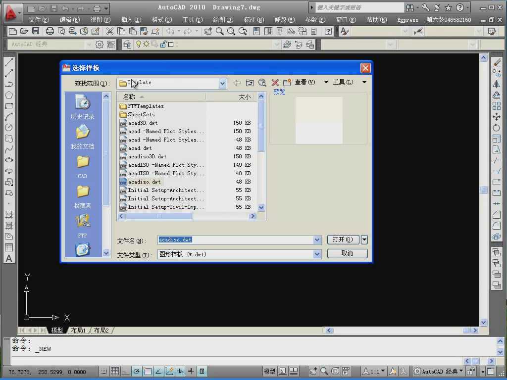Toggle Polar Tracking in status bar
This screenshot has width=507, height=380.
click(x=137, y=371)
